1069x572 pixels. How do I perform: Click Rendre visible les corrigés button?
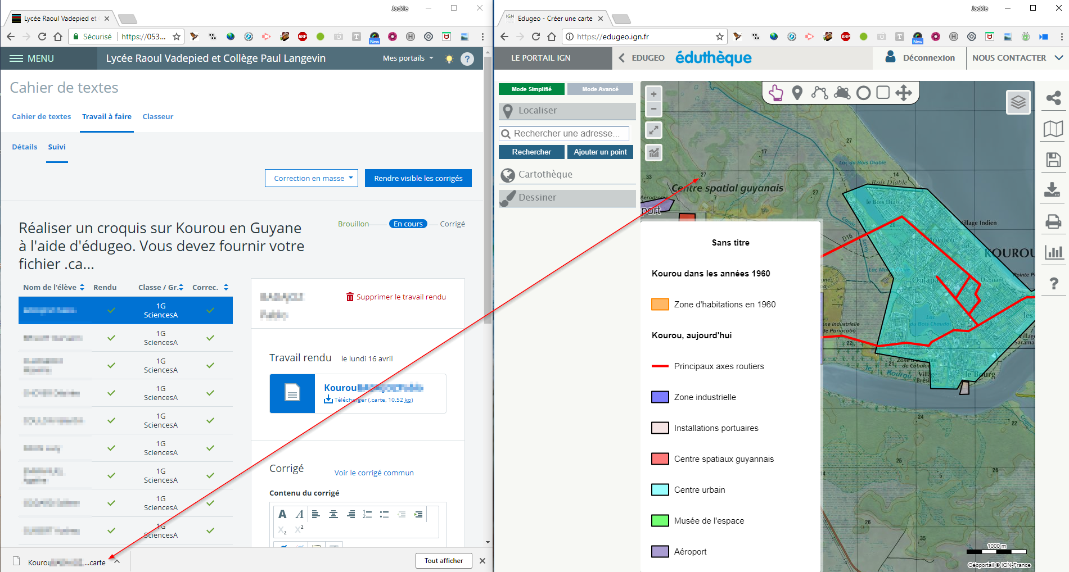pyautogui.click(x=418, y=178)
